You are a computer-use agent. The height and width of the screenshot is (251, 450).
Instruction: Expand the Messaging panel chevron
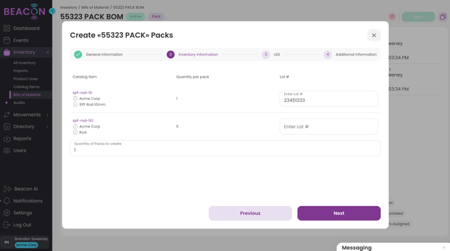[444, 247]
